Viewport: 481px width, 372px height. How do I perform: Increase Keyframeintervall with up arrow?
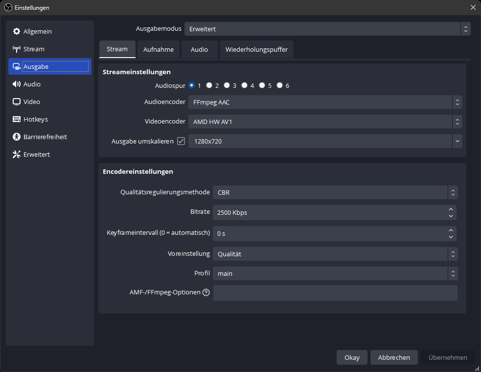[451, 230]
